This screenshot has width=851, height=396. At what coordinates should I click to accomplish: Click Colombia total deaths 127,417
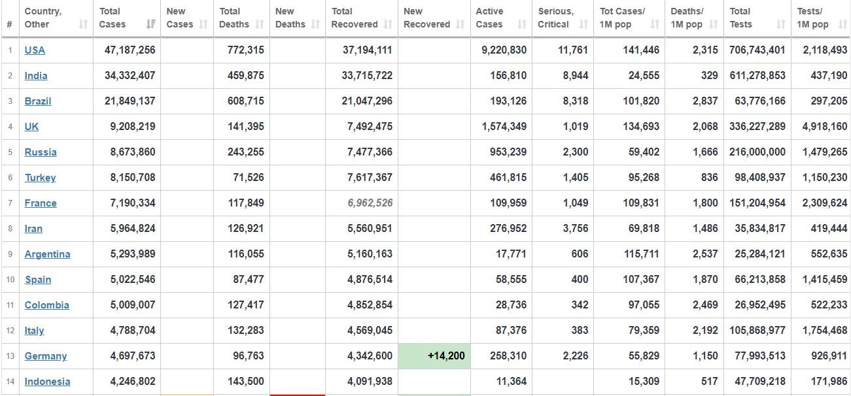click(246, 305)
